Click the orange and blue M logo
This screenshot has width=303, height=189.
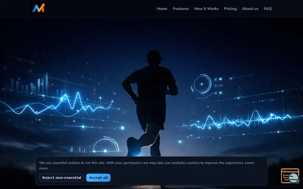[39, 8]
